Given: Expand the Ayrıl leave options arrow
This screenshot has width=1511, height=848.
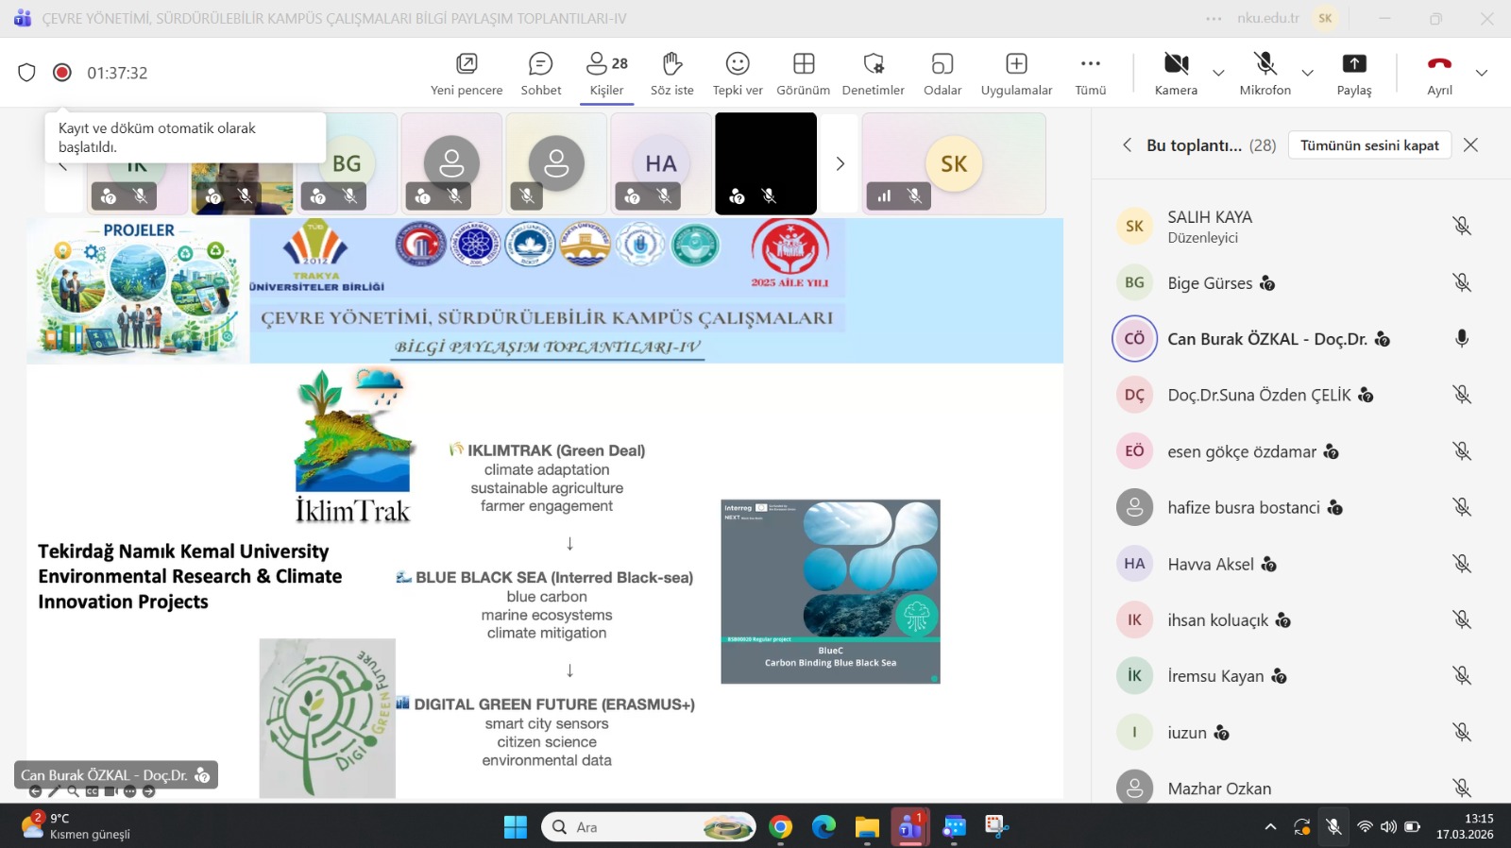Looking at the screenshot, I should 1481,73.
